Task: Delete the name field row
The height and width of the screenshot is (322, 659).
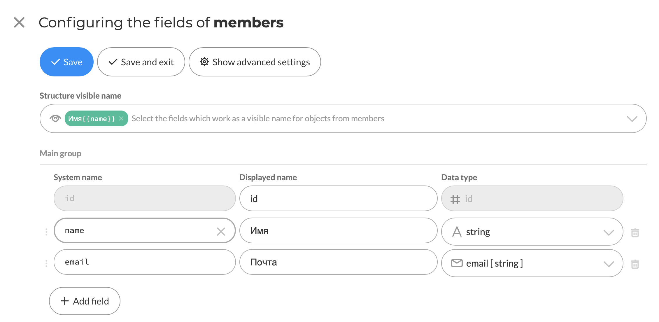Action: (635, 232)
